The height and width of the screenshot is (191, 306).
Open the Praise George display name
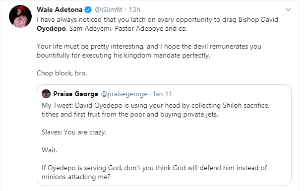point(76,94)
